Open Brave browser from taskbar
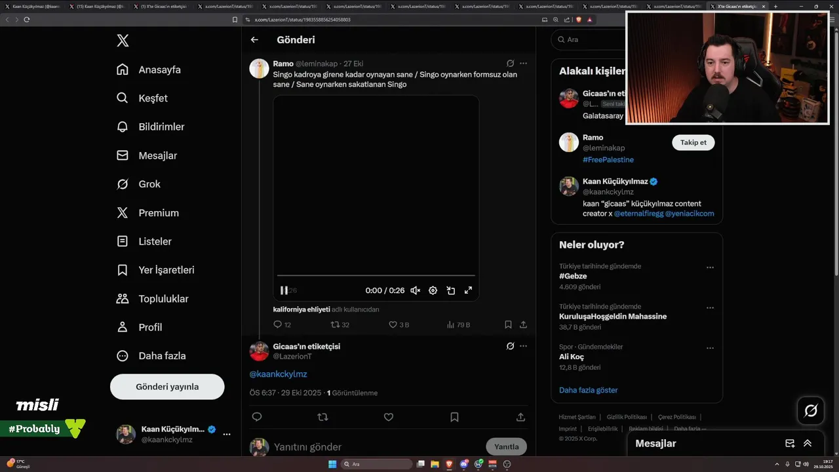 [x=450, y=464]
